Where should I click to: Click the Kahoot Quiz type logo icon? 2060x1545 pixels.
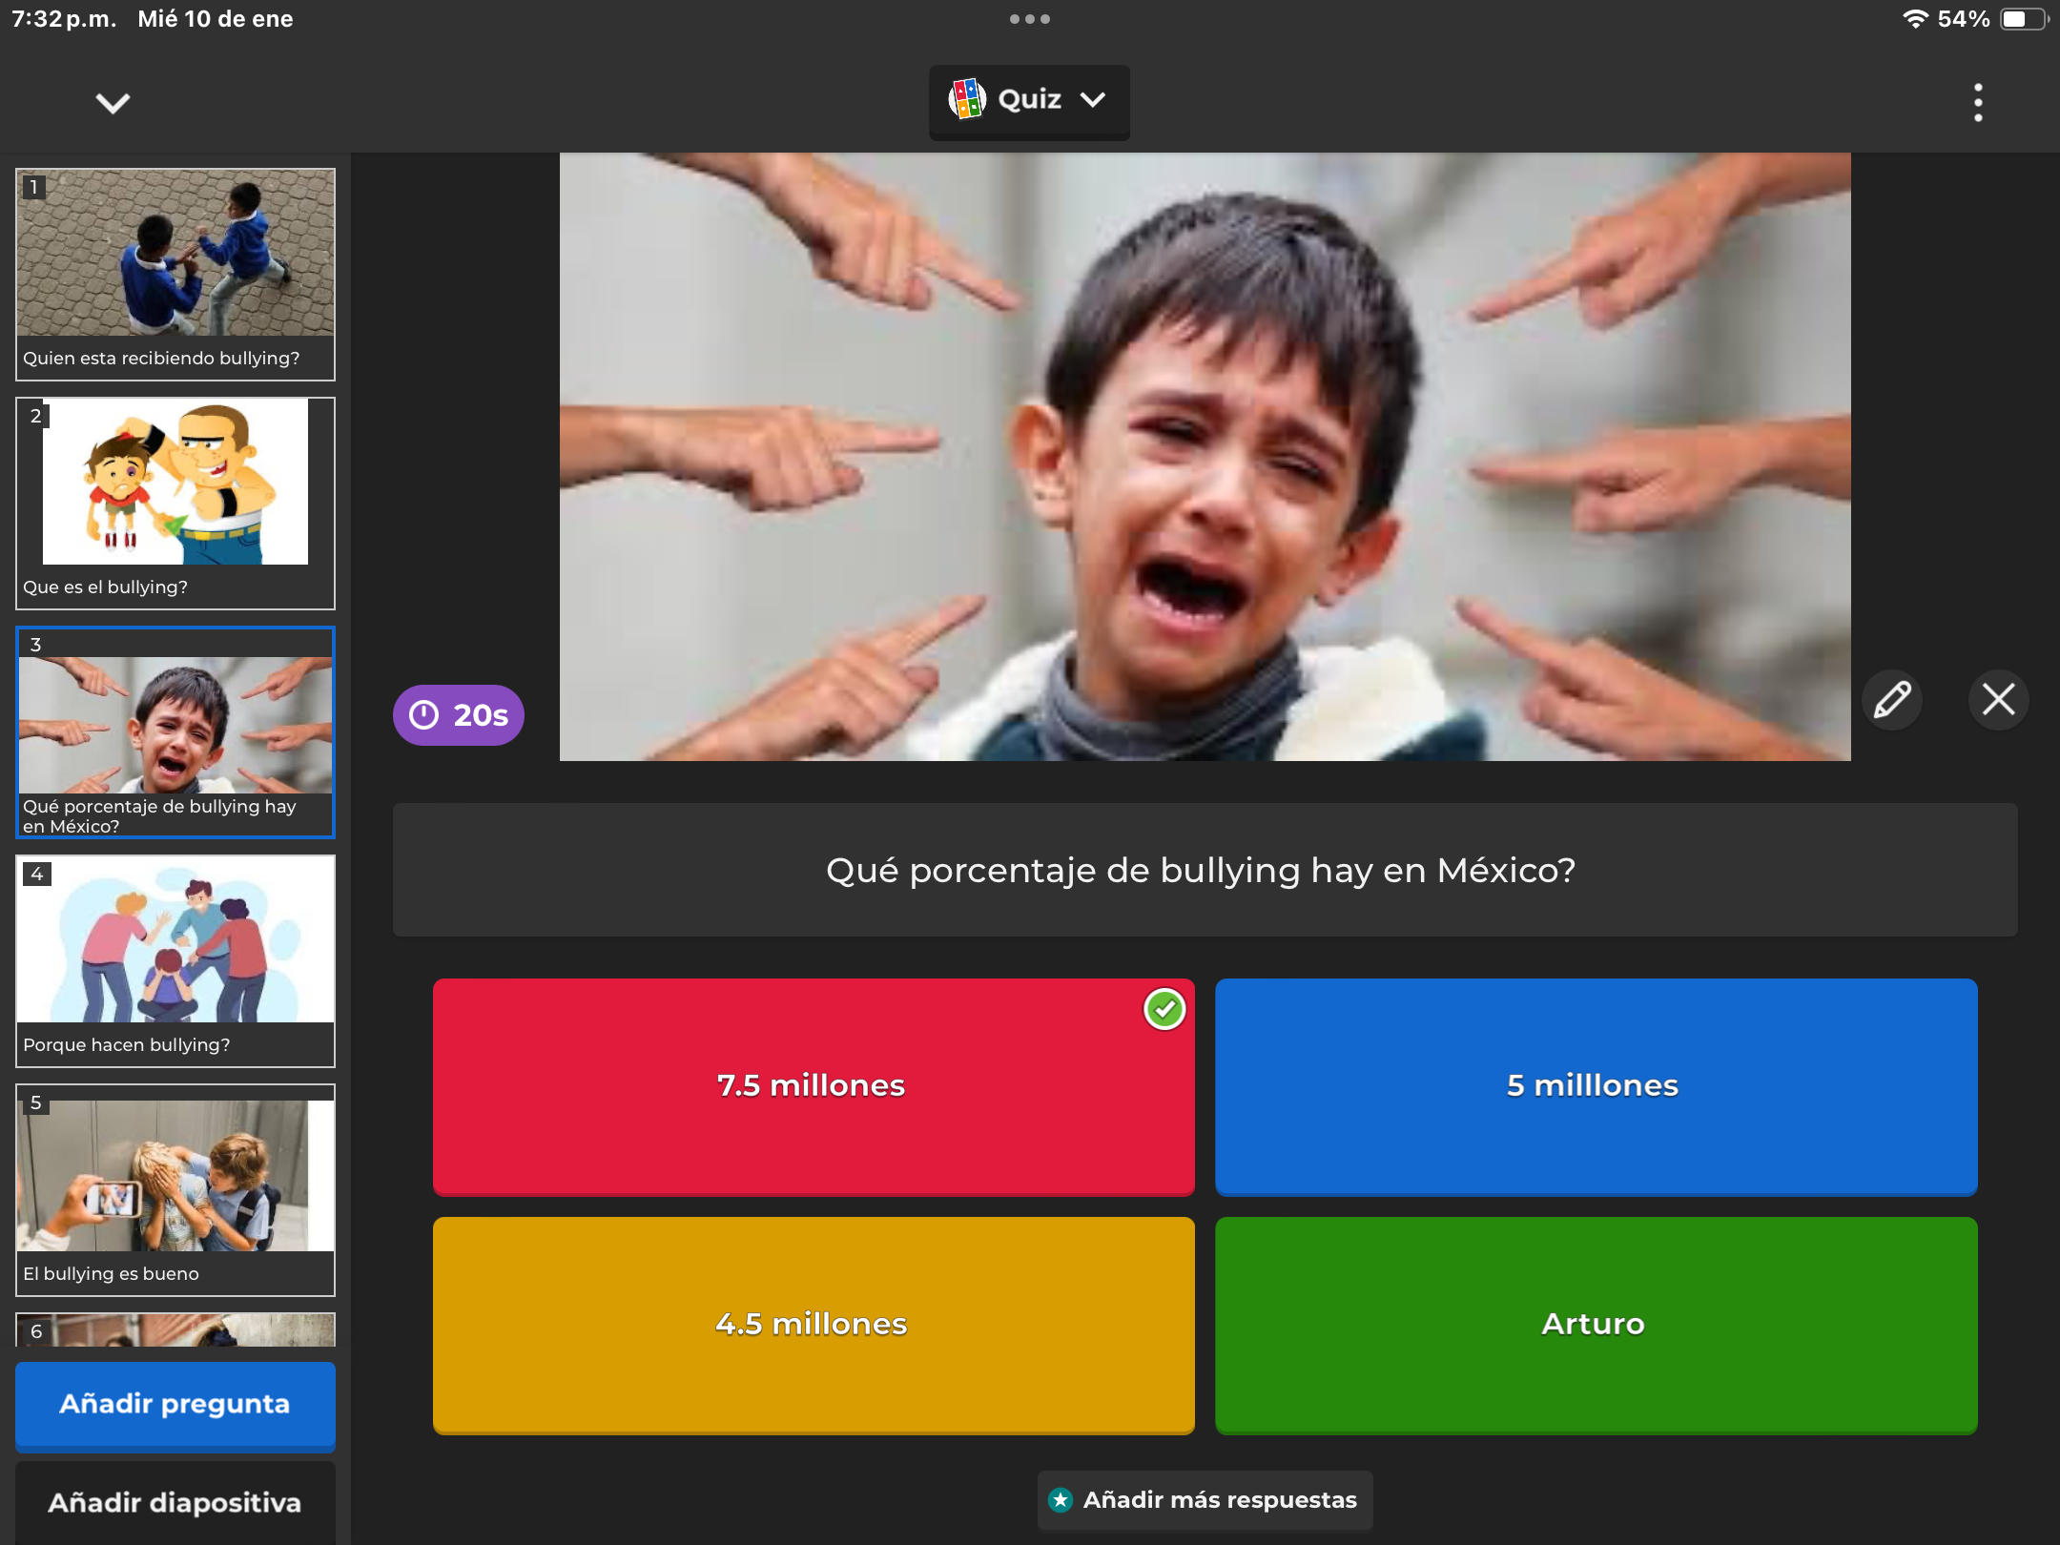click(x=966, y=99)
